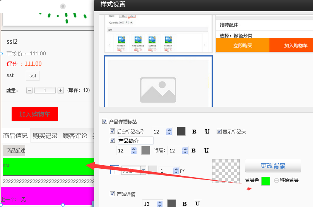This screenshot has width=313, height=207.
Task: Uncheck the 产品详情标签 checkbox
Action: coord(104,121)
